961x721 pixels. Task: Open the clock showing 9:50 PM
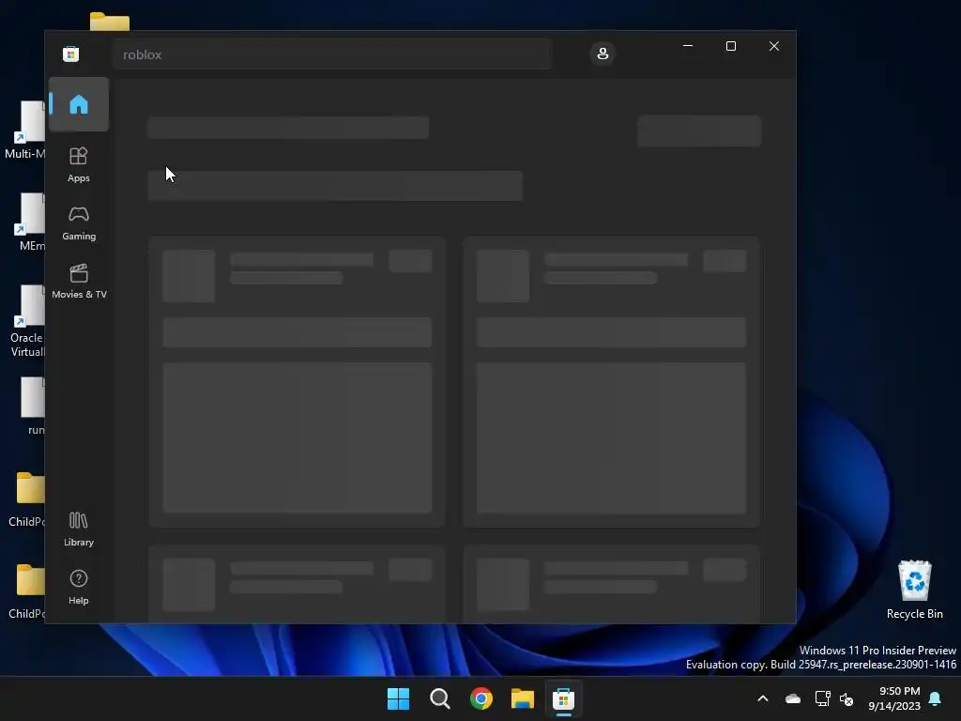[x=894, y=698]
